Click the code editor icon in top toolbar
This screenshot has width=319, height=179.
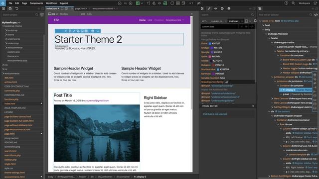pos(159,3)
